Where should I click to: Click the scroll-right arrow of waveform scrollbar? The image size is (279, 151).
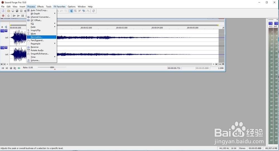[x=213, y=64]
